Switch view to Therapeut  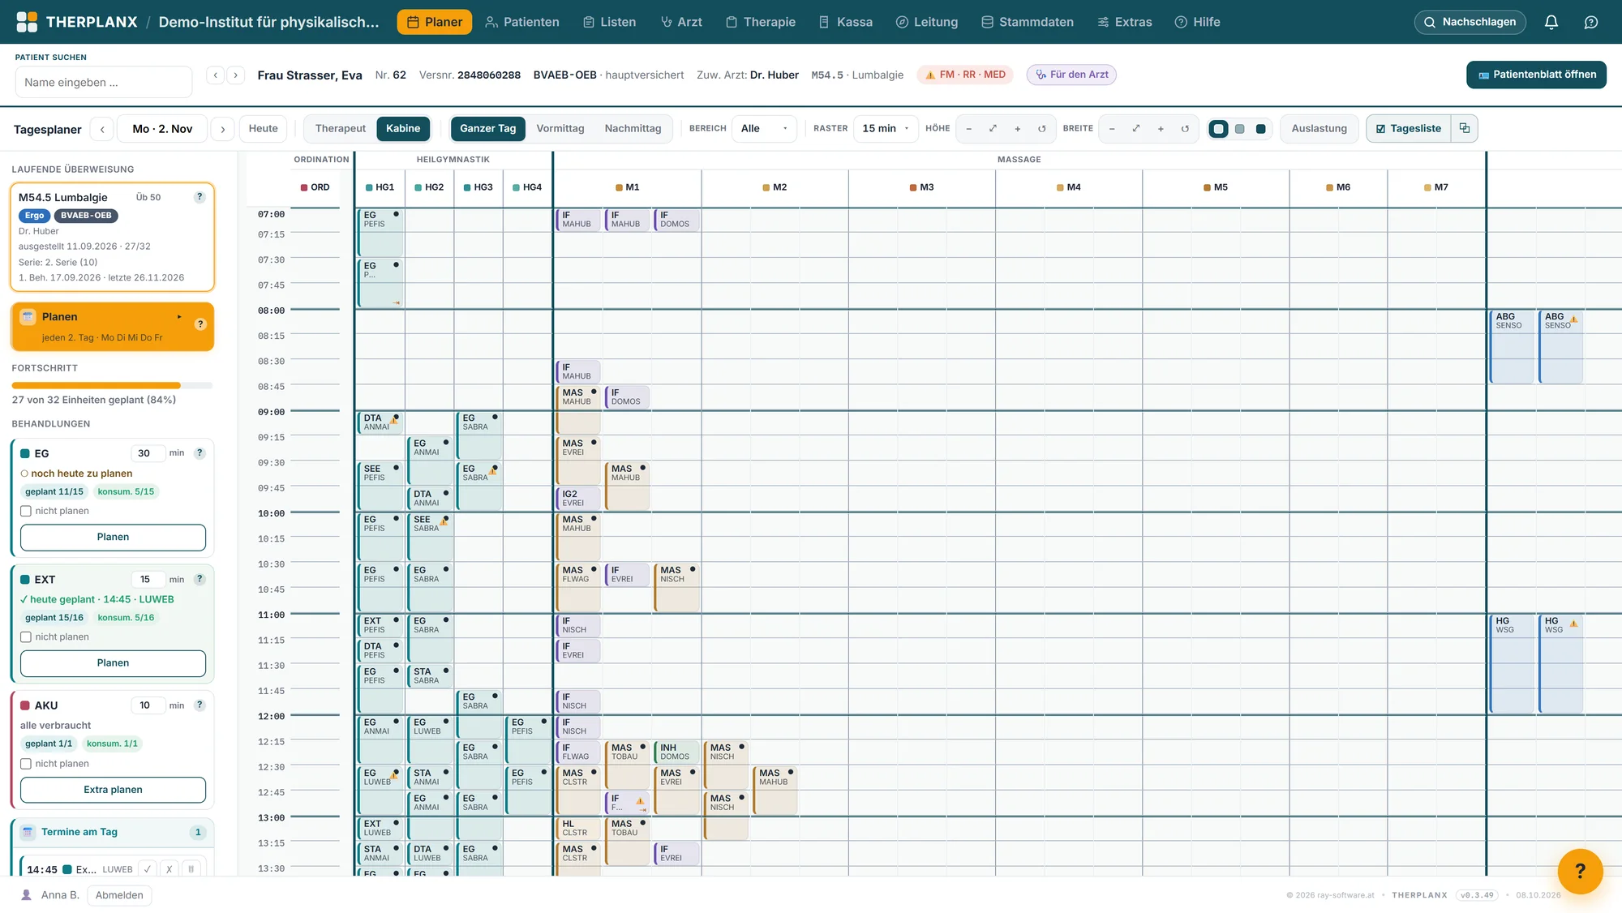(340, 128)
